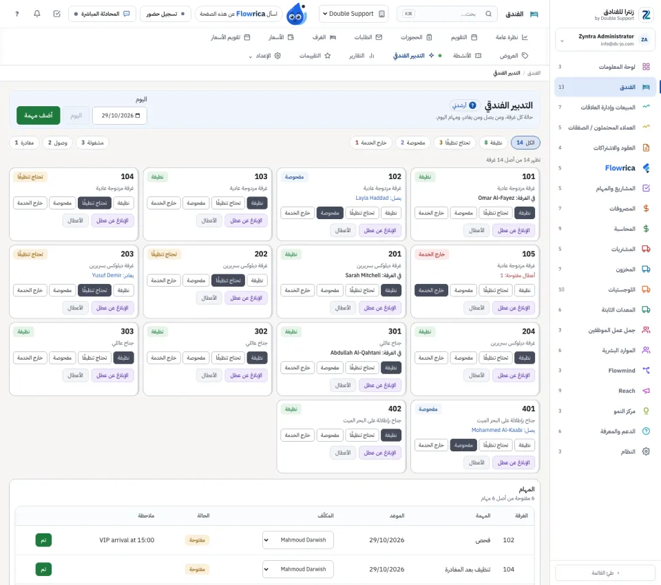Click the Flowrica droplet mascot icon
The image size is (661, 585).
(x=296, y=14)
